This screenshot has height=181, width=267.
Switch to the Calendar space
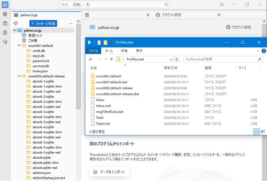coord(5,23)
